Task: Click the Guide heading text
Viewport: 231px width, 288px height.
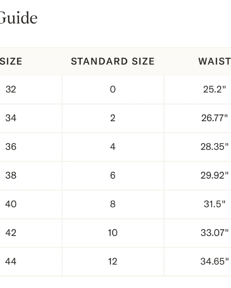Action: click(x=18, y=18)
